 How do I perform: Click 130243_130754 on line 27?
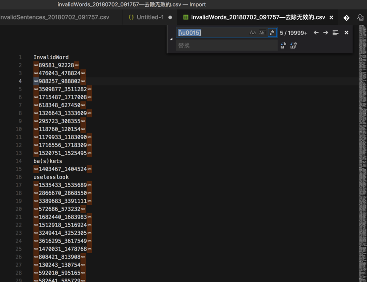click(x=60, y=265)
